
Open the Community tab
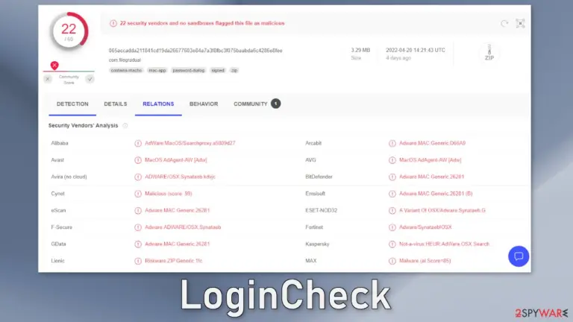[x=251, y=104]
